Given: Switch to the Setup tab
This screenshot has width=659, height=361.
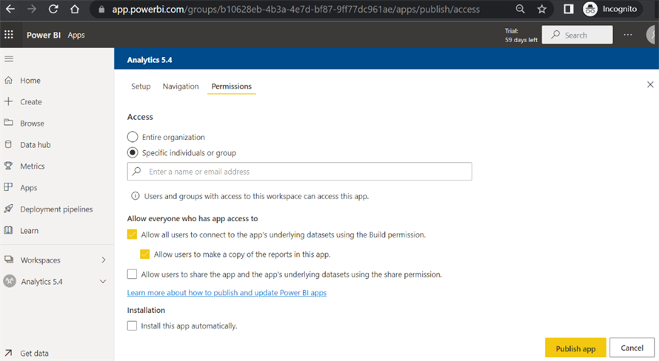Looking at the screenshot, I should coord(141,86).
